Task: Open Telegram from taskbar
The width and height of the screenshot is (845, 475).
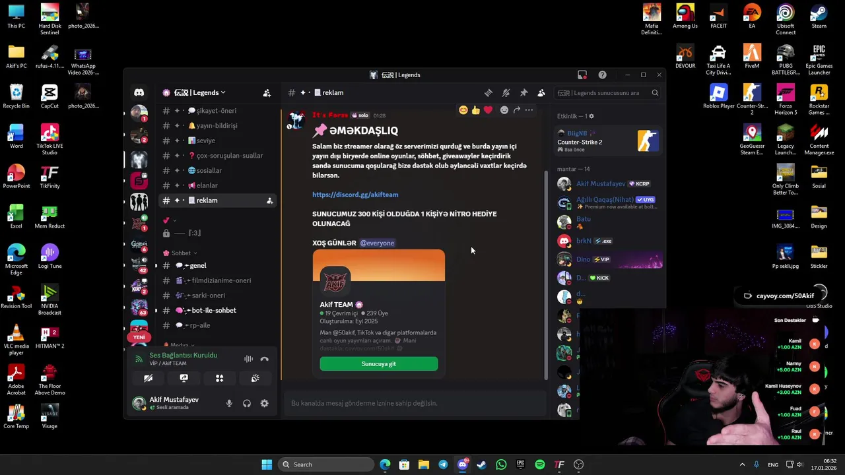Action: [x=443, y=464]
